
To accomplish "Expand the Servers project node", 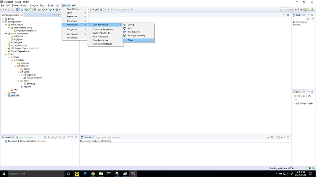I will coord(3,19).
